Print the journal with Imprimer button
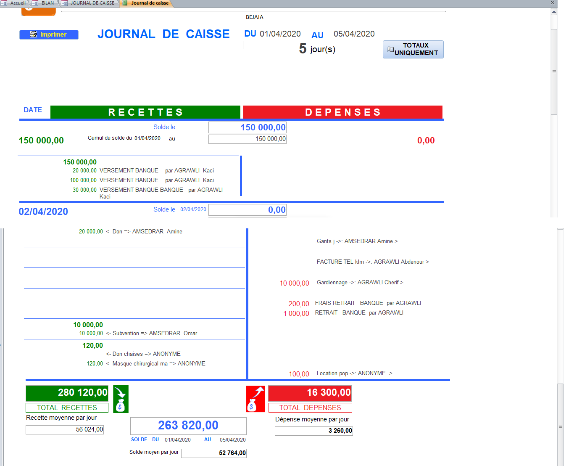The image size is (574, 466). point(49,34)
